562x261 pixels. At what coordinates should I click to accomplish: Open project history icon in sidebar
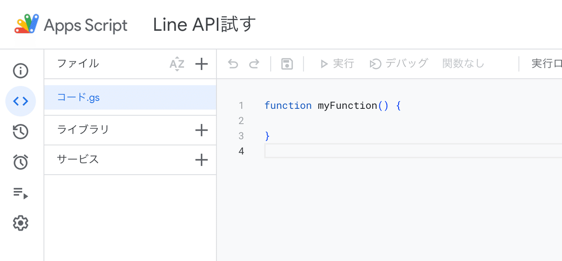coord(21,132)
